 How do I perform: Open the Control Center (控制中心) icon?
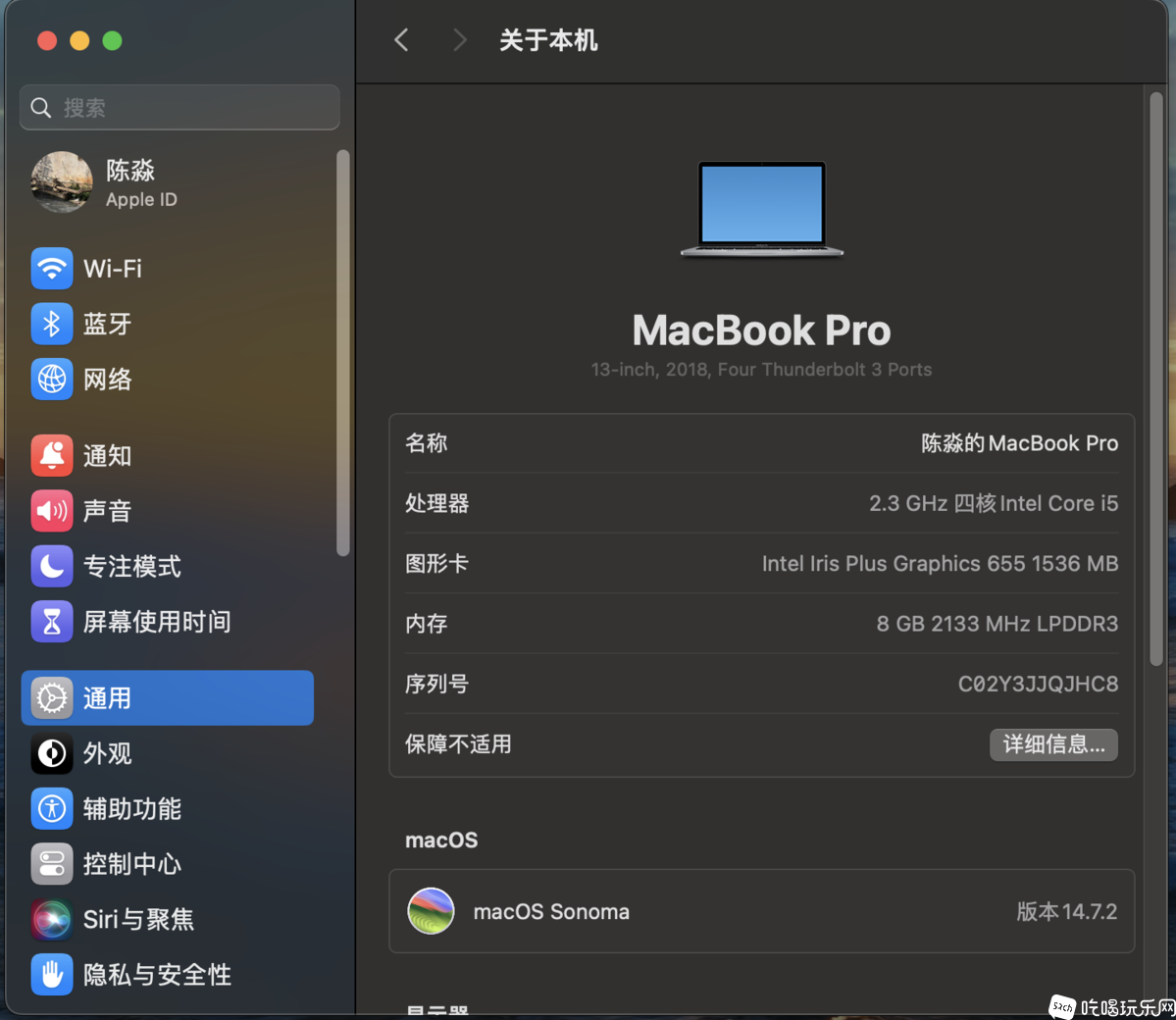52,864
